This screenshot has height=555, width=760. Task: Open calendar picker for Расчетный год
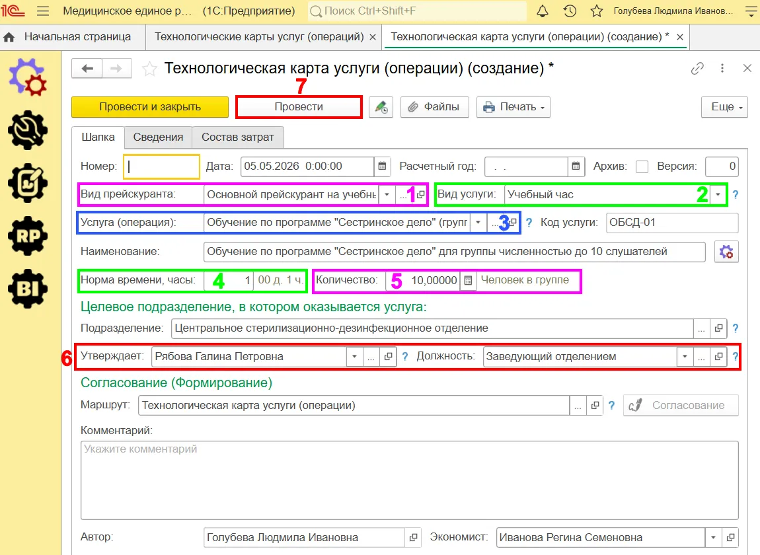click(x=576, y=166)
